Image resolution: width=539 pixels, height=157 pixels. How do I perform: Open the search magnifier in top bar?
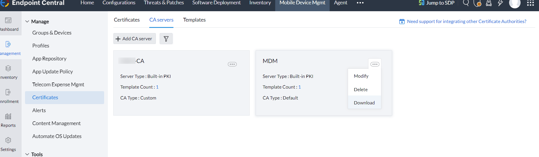click(x=466, y=3)
